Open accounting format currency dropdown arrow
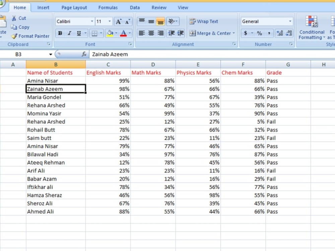 pyautogui.click(x=252, y=33)
